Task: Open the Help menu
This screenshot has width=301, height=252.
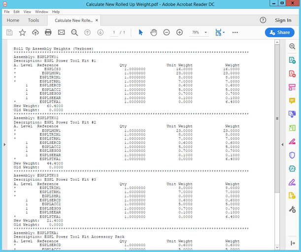Action: click(x=56, y=12)
